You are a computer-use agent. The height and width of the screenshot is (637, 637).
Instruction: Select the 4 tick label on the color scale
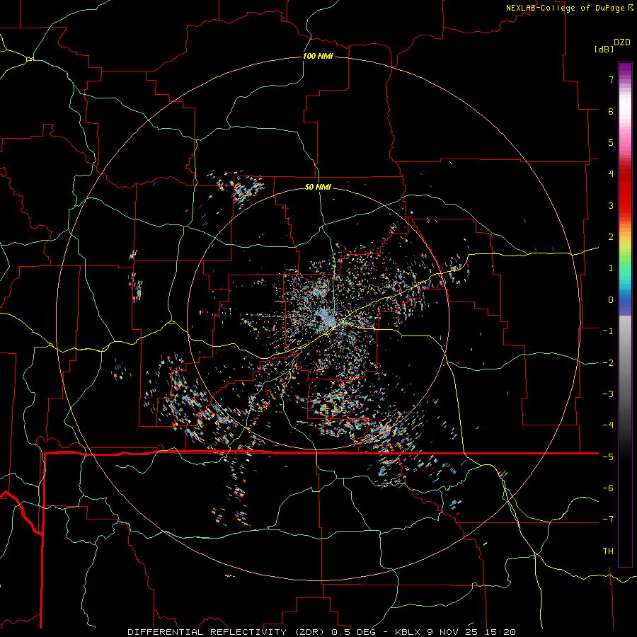click(611, 174)
